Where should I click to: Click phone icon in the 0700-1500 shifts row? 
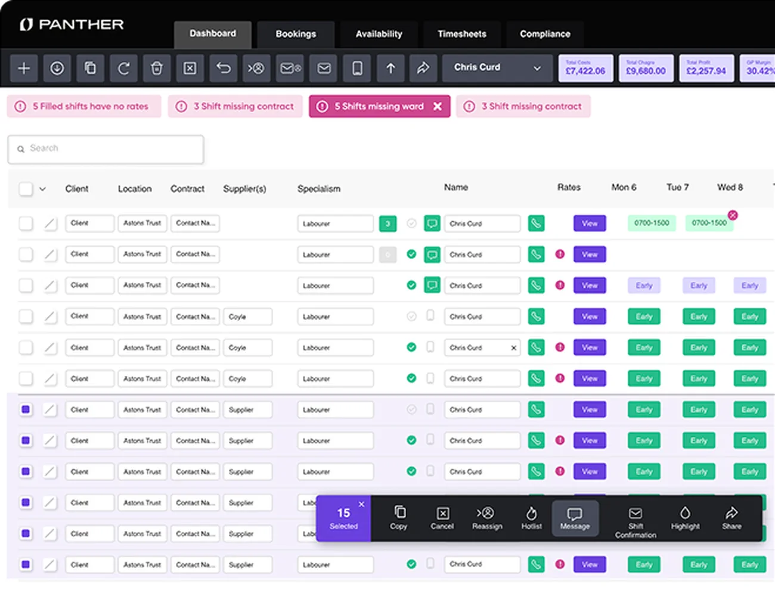click(536, 223)
